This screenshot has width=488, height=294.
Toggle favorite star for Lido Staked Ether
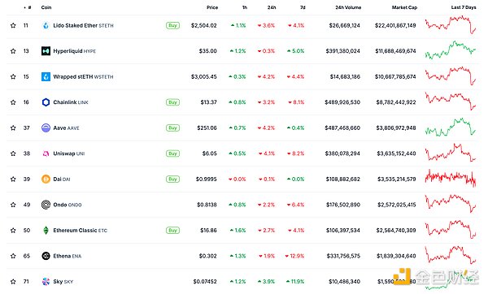(x=13, y=25)
